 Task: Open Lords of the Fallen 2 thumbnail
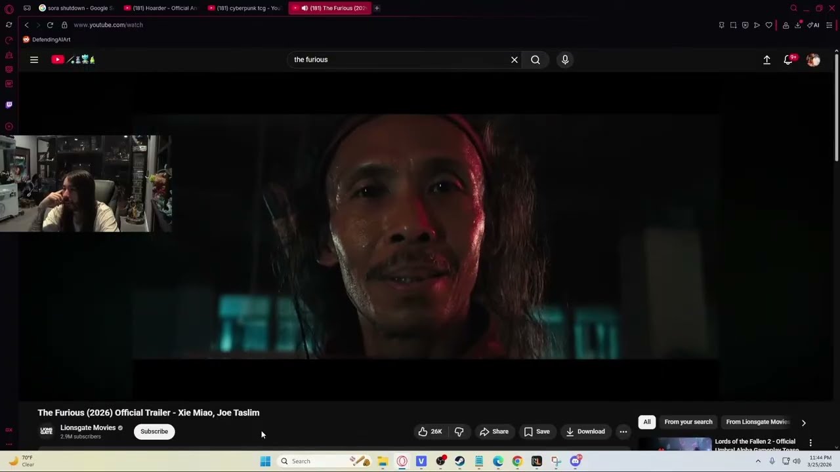(675, 444)
